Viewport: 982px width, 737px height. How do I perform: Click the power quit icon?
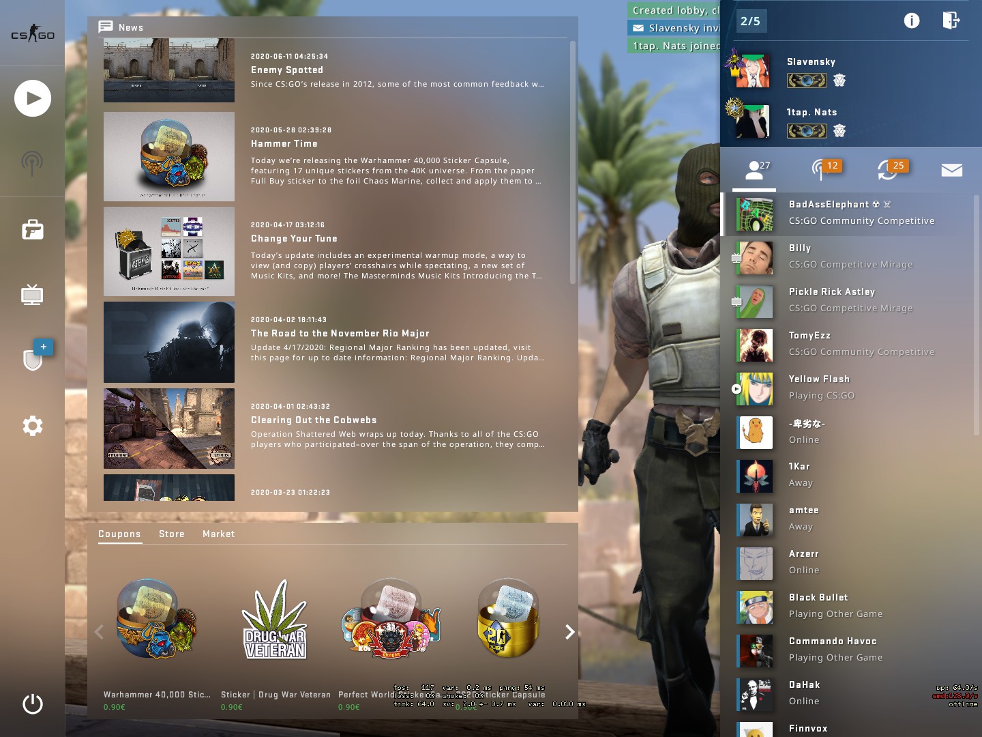click(x=32, y=704)
